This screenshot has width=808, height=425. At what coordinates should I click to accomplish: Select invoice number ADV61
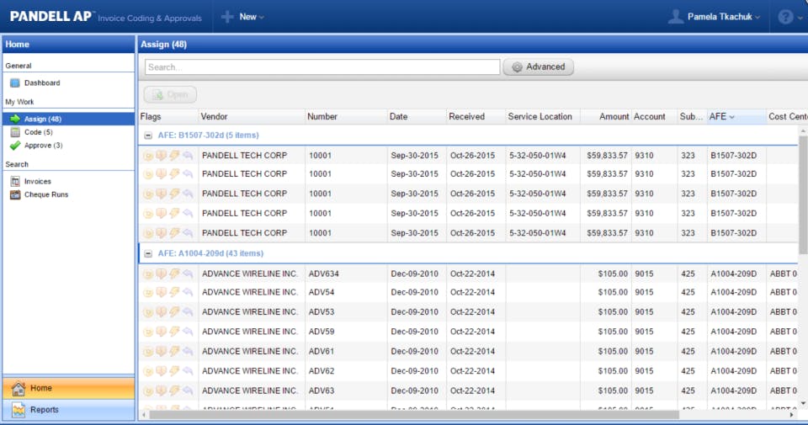point(322,351)
